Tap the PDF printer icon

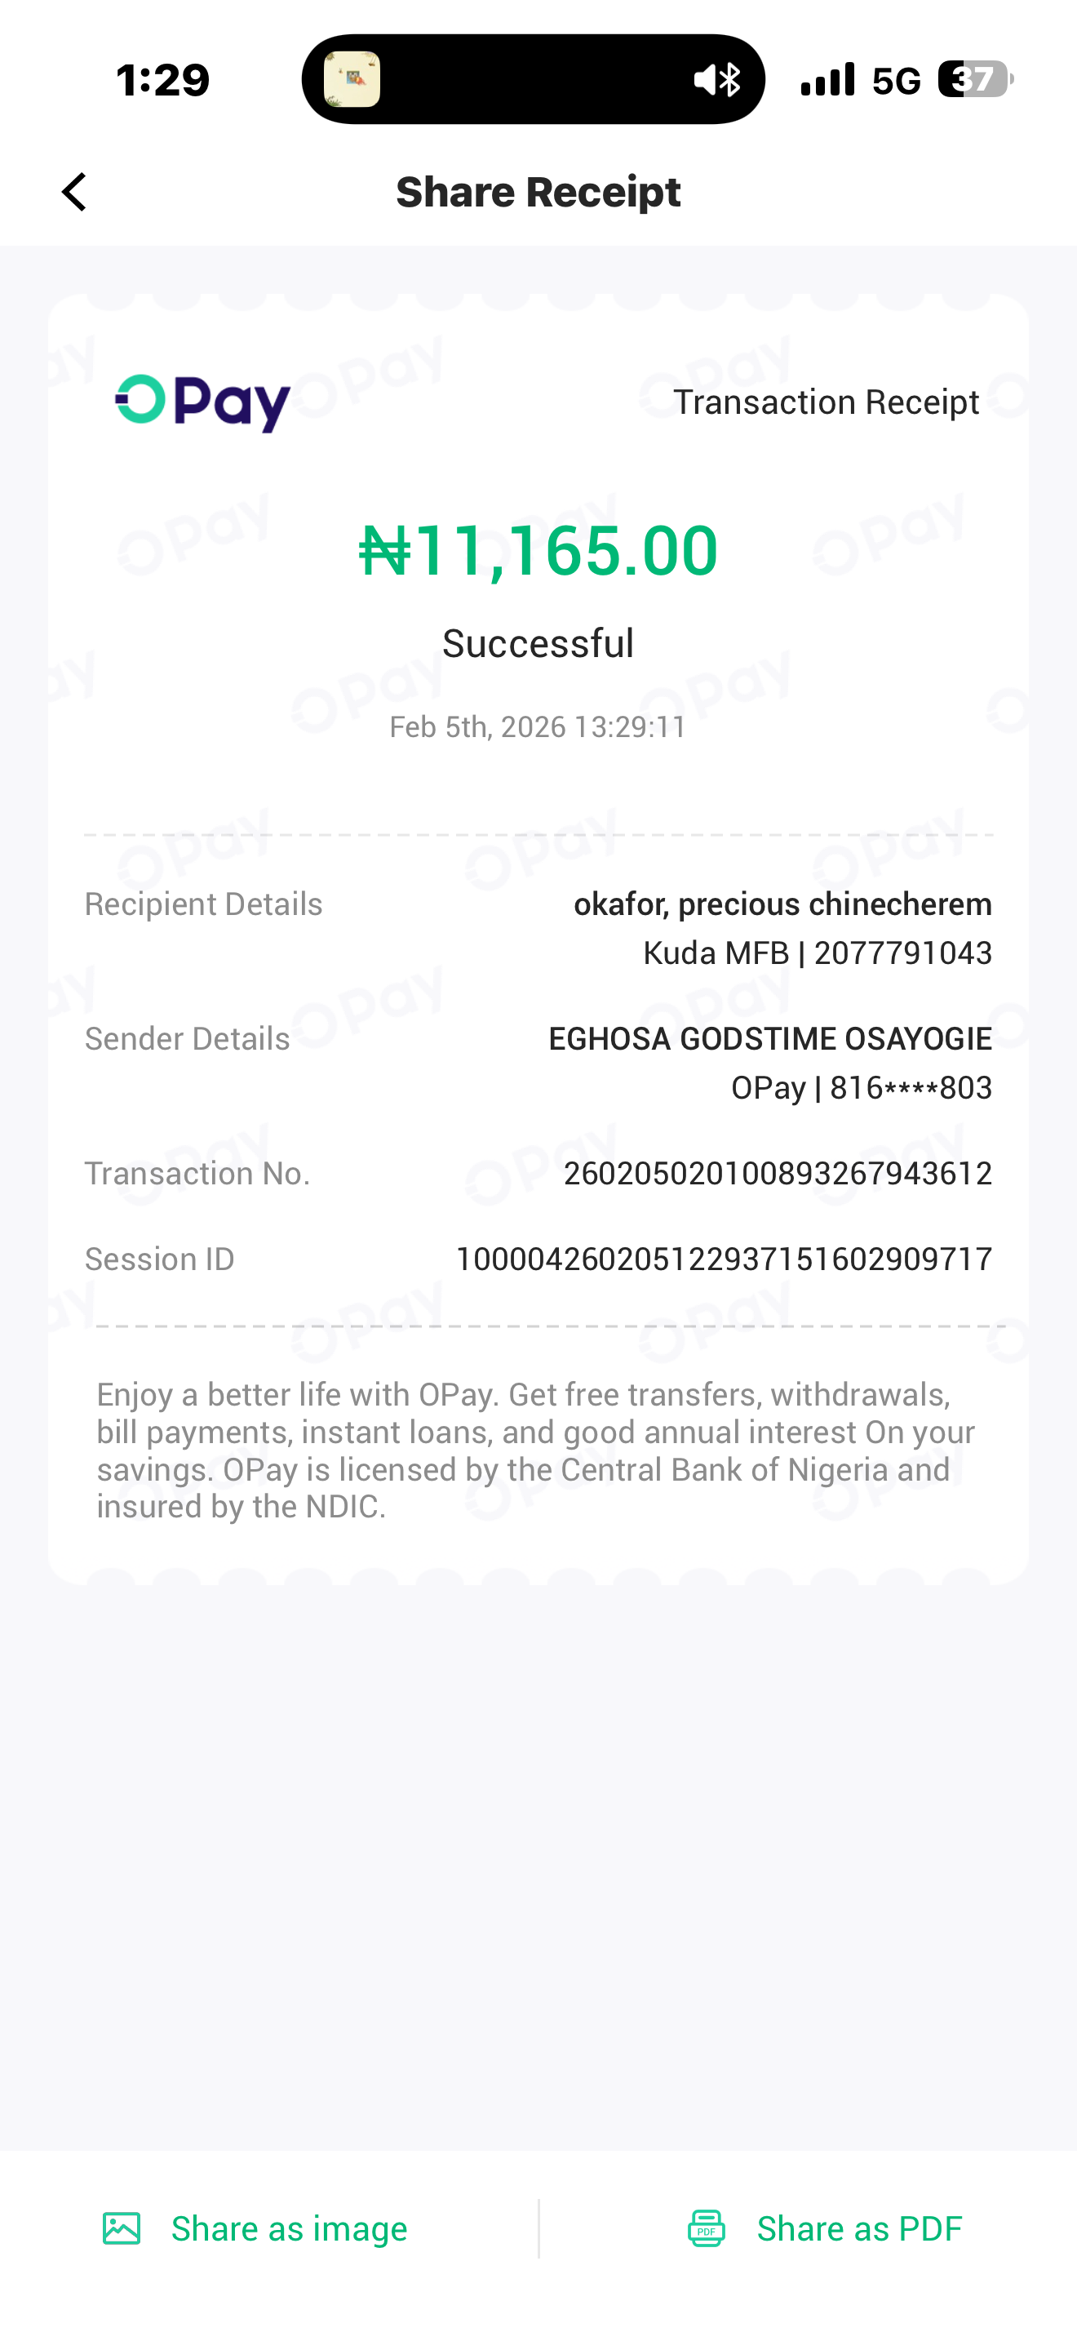(706, 2228)
